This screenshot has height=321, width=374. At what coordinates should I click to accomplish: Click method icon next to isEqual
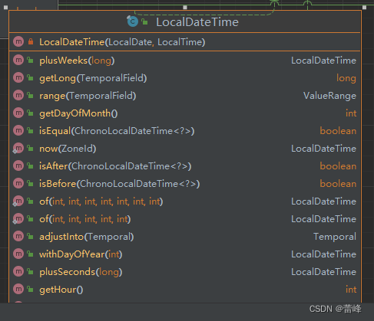coord(18,130)
